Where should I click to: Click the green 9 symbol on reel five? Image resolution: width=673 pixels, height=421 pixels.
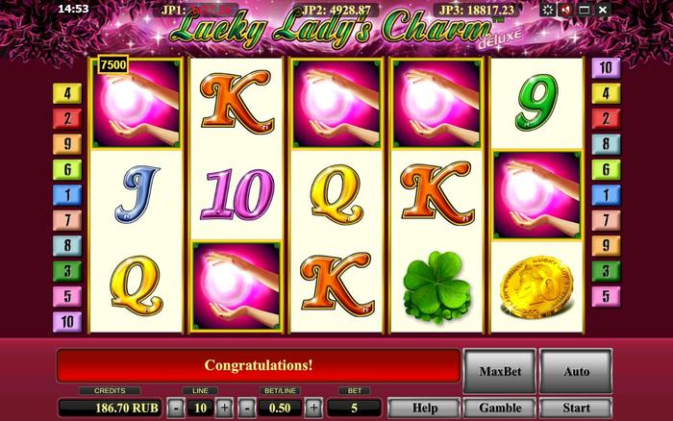click(x=536, y=103)
